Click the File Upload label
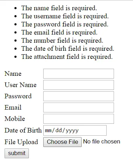The width and height of the screenshot is (133, 166). 21,142
